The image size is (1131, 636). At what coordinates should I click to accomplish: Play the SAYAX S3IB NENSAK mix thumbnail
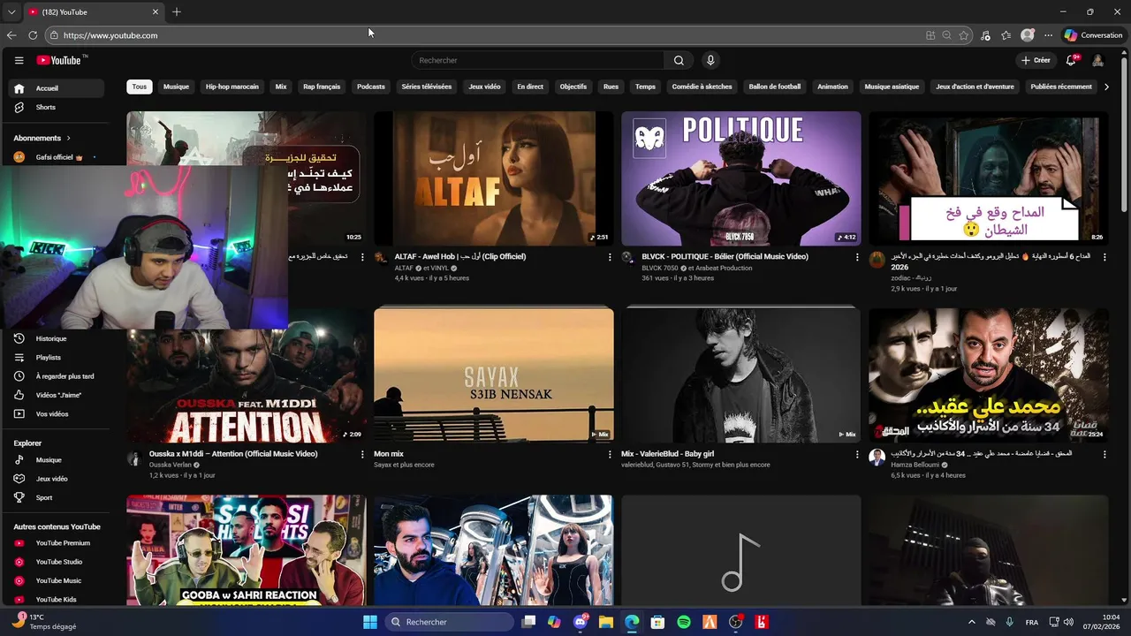click(494, 375)
